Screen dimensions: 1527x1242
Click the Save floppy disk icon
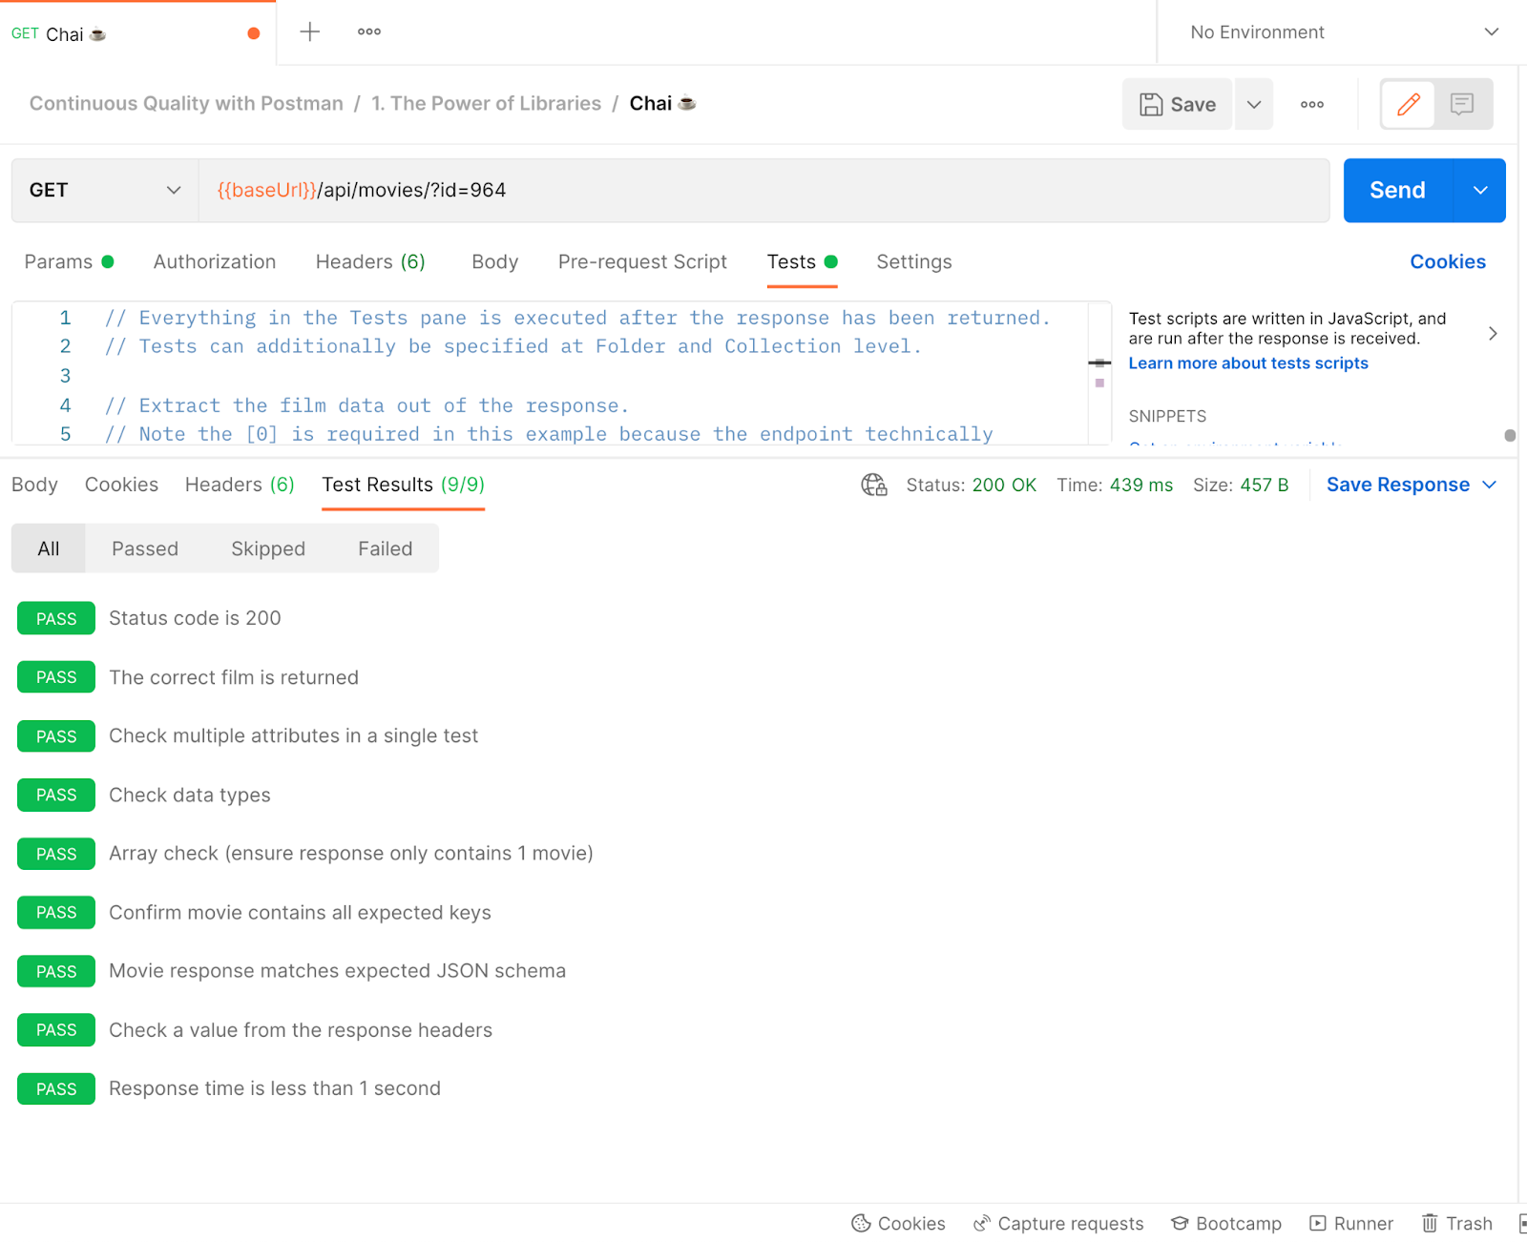click(1152, 104)
